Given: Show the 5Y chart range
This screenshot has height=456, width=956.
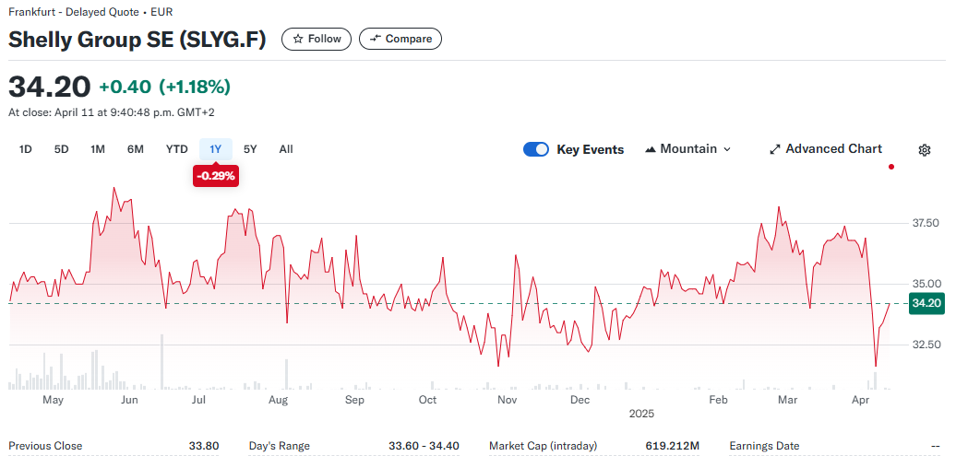Looking at the screenshot, I should tap(250, 149).
